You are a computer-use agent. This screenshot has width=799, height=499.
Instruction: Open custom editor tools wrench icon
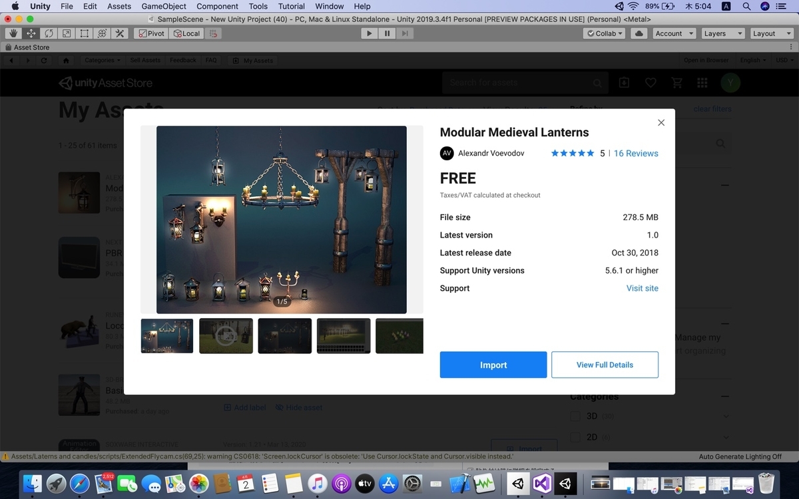[x=120, y=33]
